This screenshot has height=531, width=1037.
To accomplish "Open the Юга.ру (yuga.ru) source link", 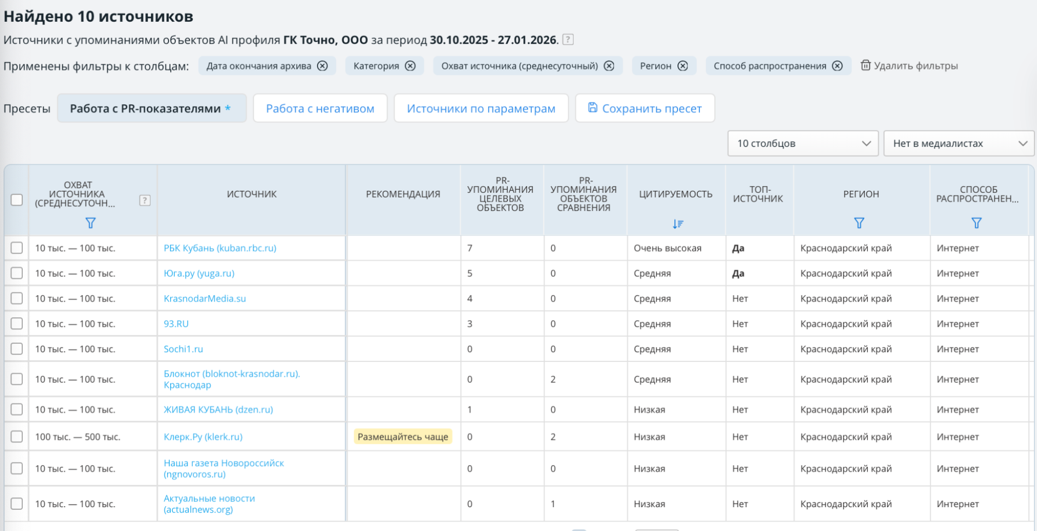I will 199,273.
